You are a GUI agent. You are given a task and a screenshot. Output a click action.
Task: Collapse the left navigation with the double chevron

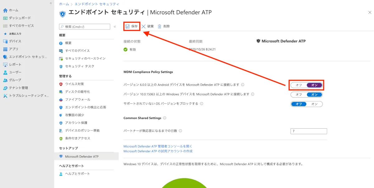click(51, 3)
